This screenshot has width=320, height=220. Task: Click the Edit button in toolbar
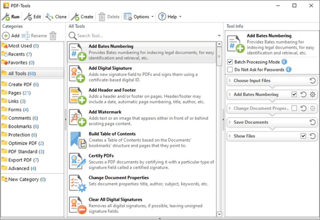33,17
